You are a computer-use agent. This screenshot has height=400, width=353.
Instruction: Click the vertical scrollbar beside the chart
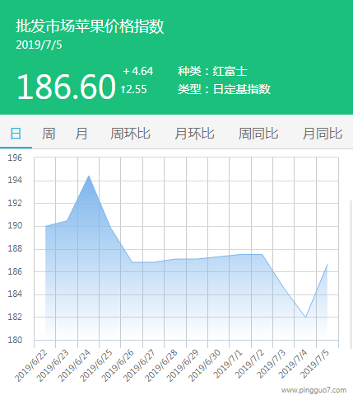[351, 274]
